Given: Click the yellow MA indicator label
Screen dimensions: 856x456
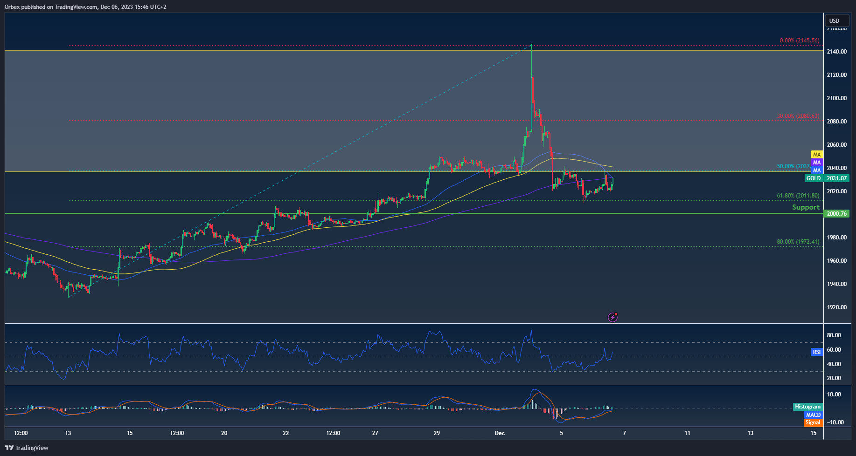Looking at the screenshot, I should click(x=816, y=155).
